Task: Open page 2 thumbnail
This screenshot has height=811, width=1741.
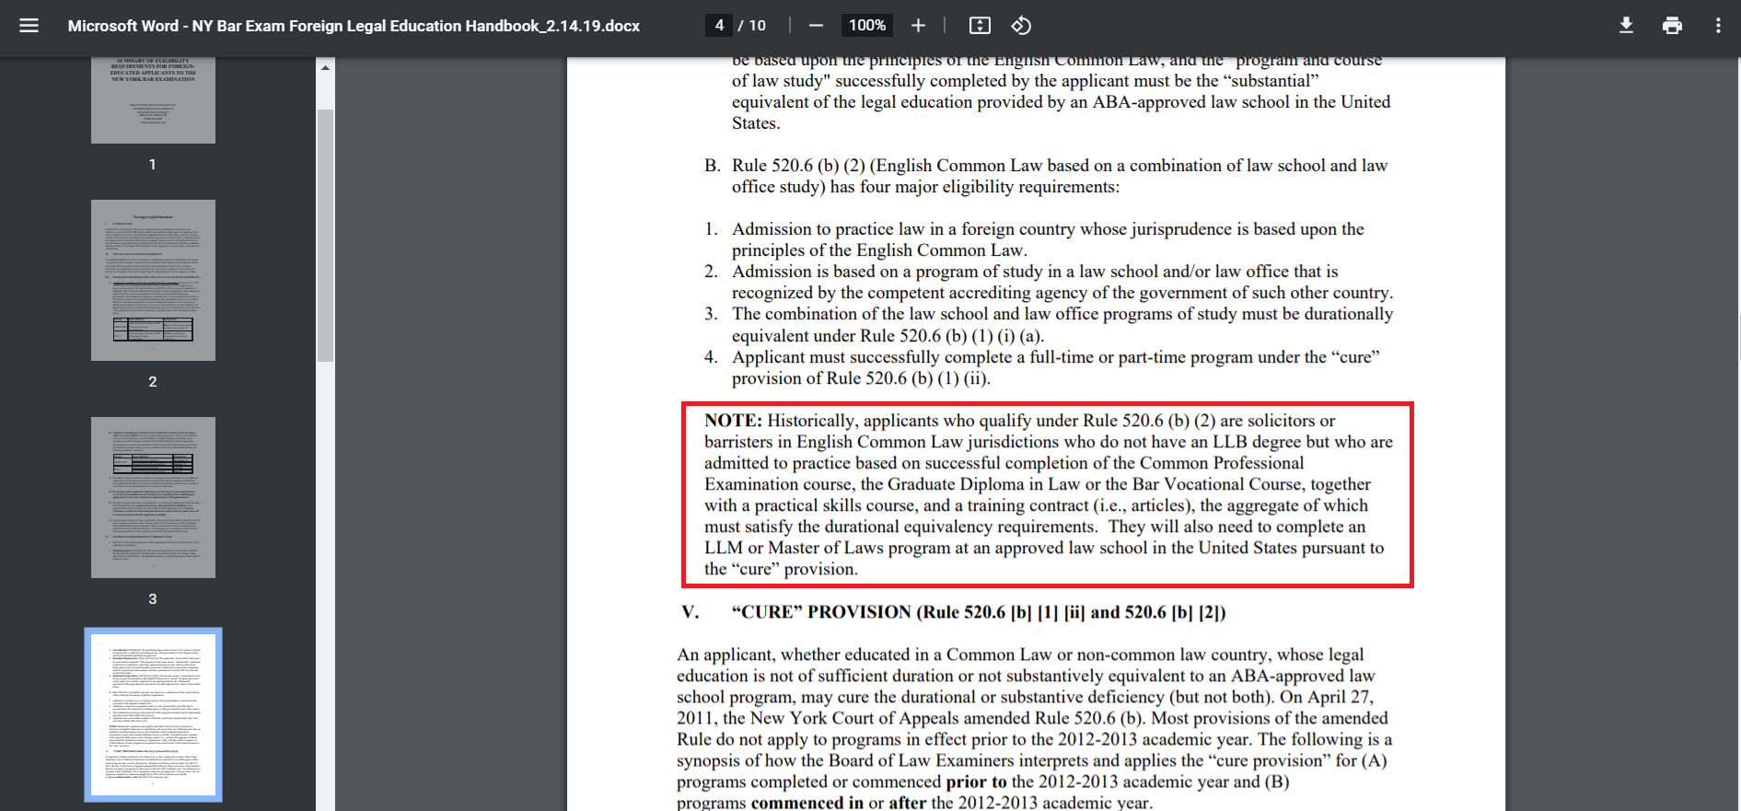Action: tap(153, 280)
